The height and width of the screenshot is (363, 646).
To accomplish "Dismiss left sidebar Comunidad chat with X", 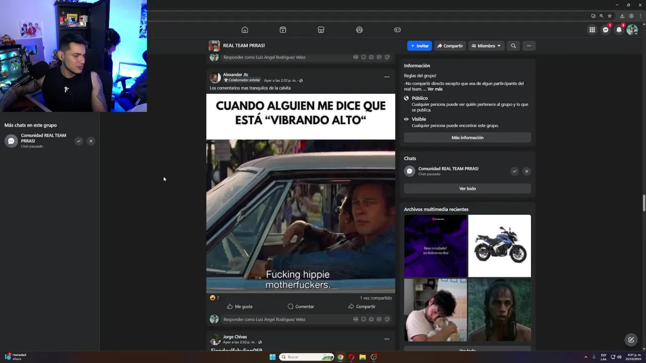I will coord(91,141).
